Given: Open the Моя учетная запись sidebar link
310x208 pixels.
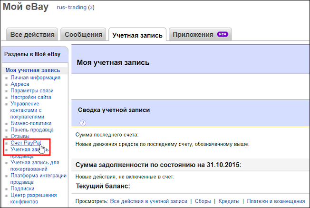Looking at the screenshot, I should (33, 70).
